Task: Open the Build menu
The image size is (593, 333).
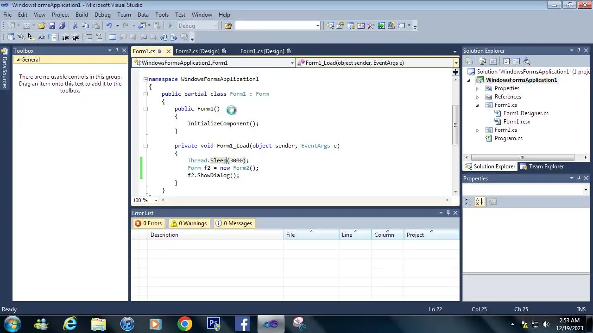Action: (x=82, y=15)
